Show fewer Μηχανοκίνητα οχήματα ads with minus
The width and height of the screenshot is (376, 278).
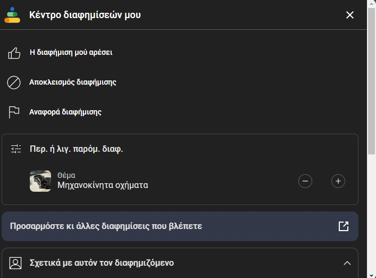[305, 181]
